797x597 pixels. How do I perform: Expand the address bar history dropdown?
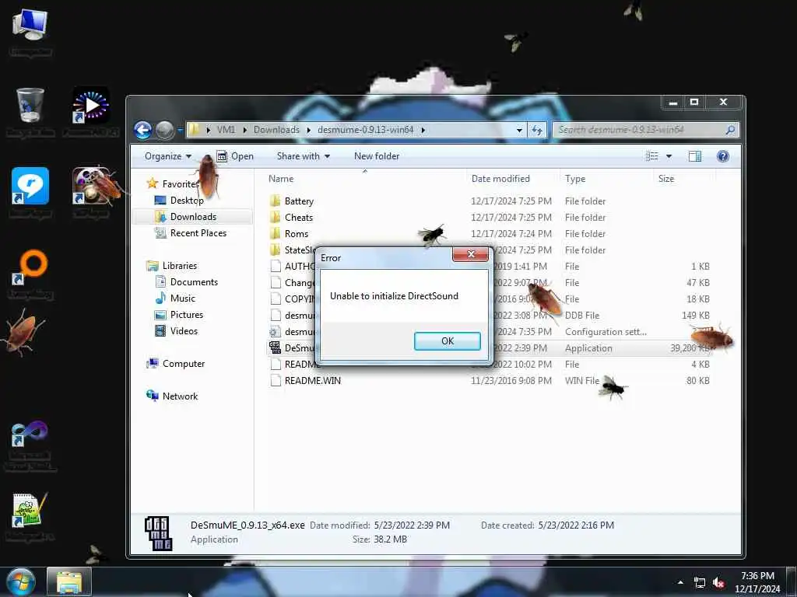coord(519,130)
